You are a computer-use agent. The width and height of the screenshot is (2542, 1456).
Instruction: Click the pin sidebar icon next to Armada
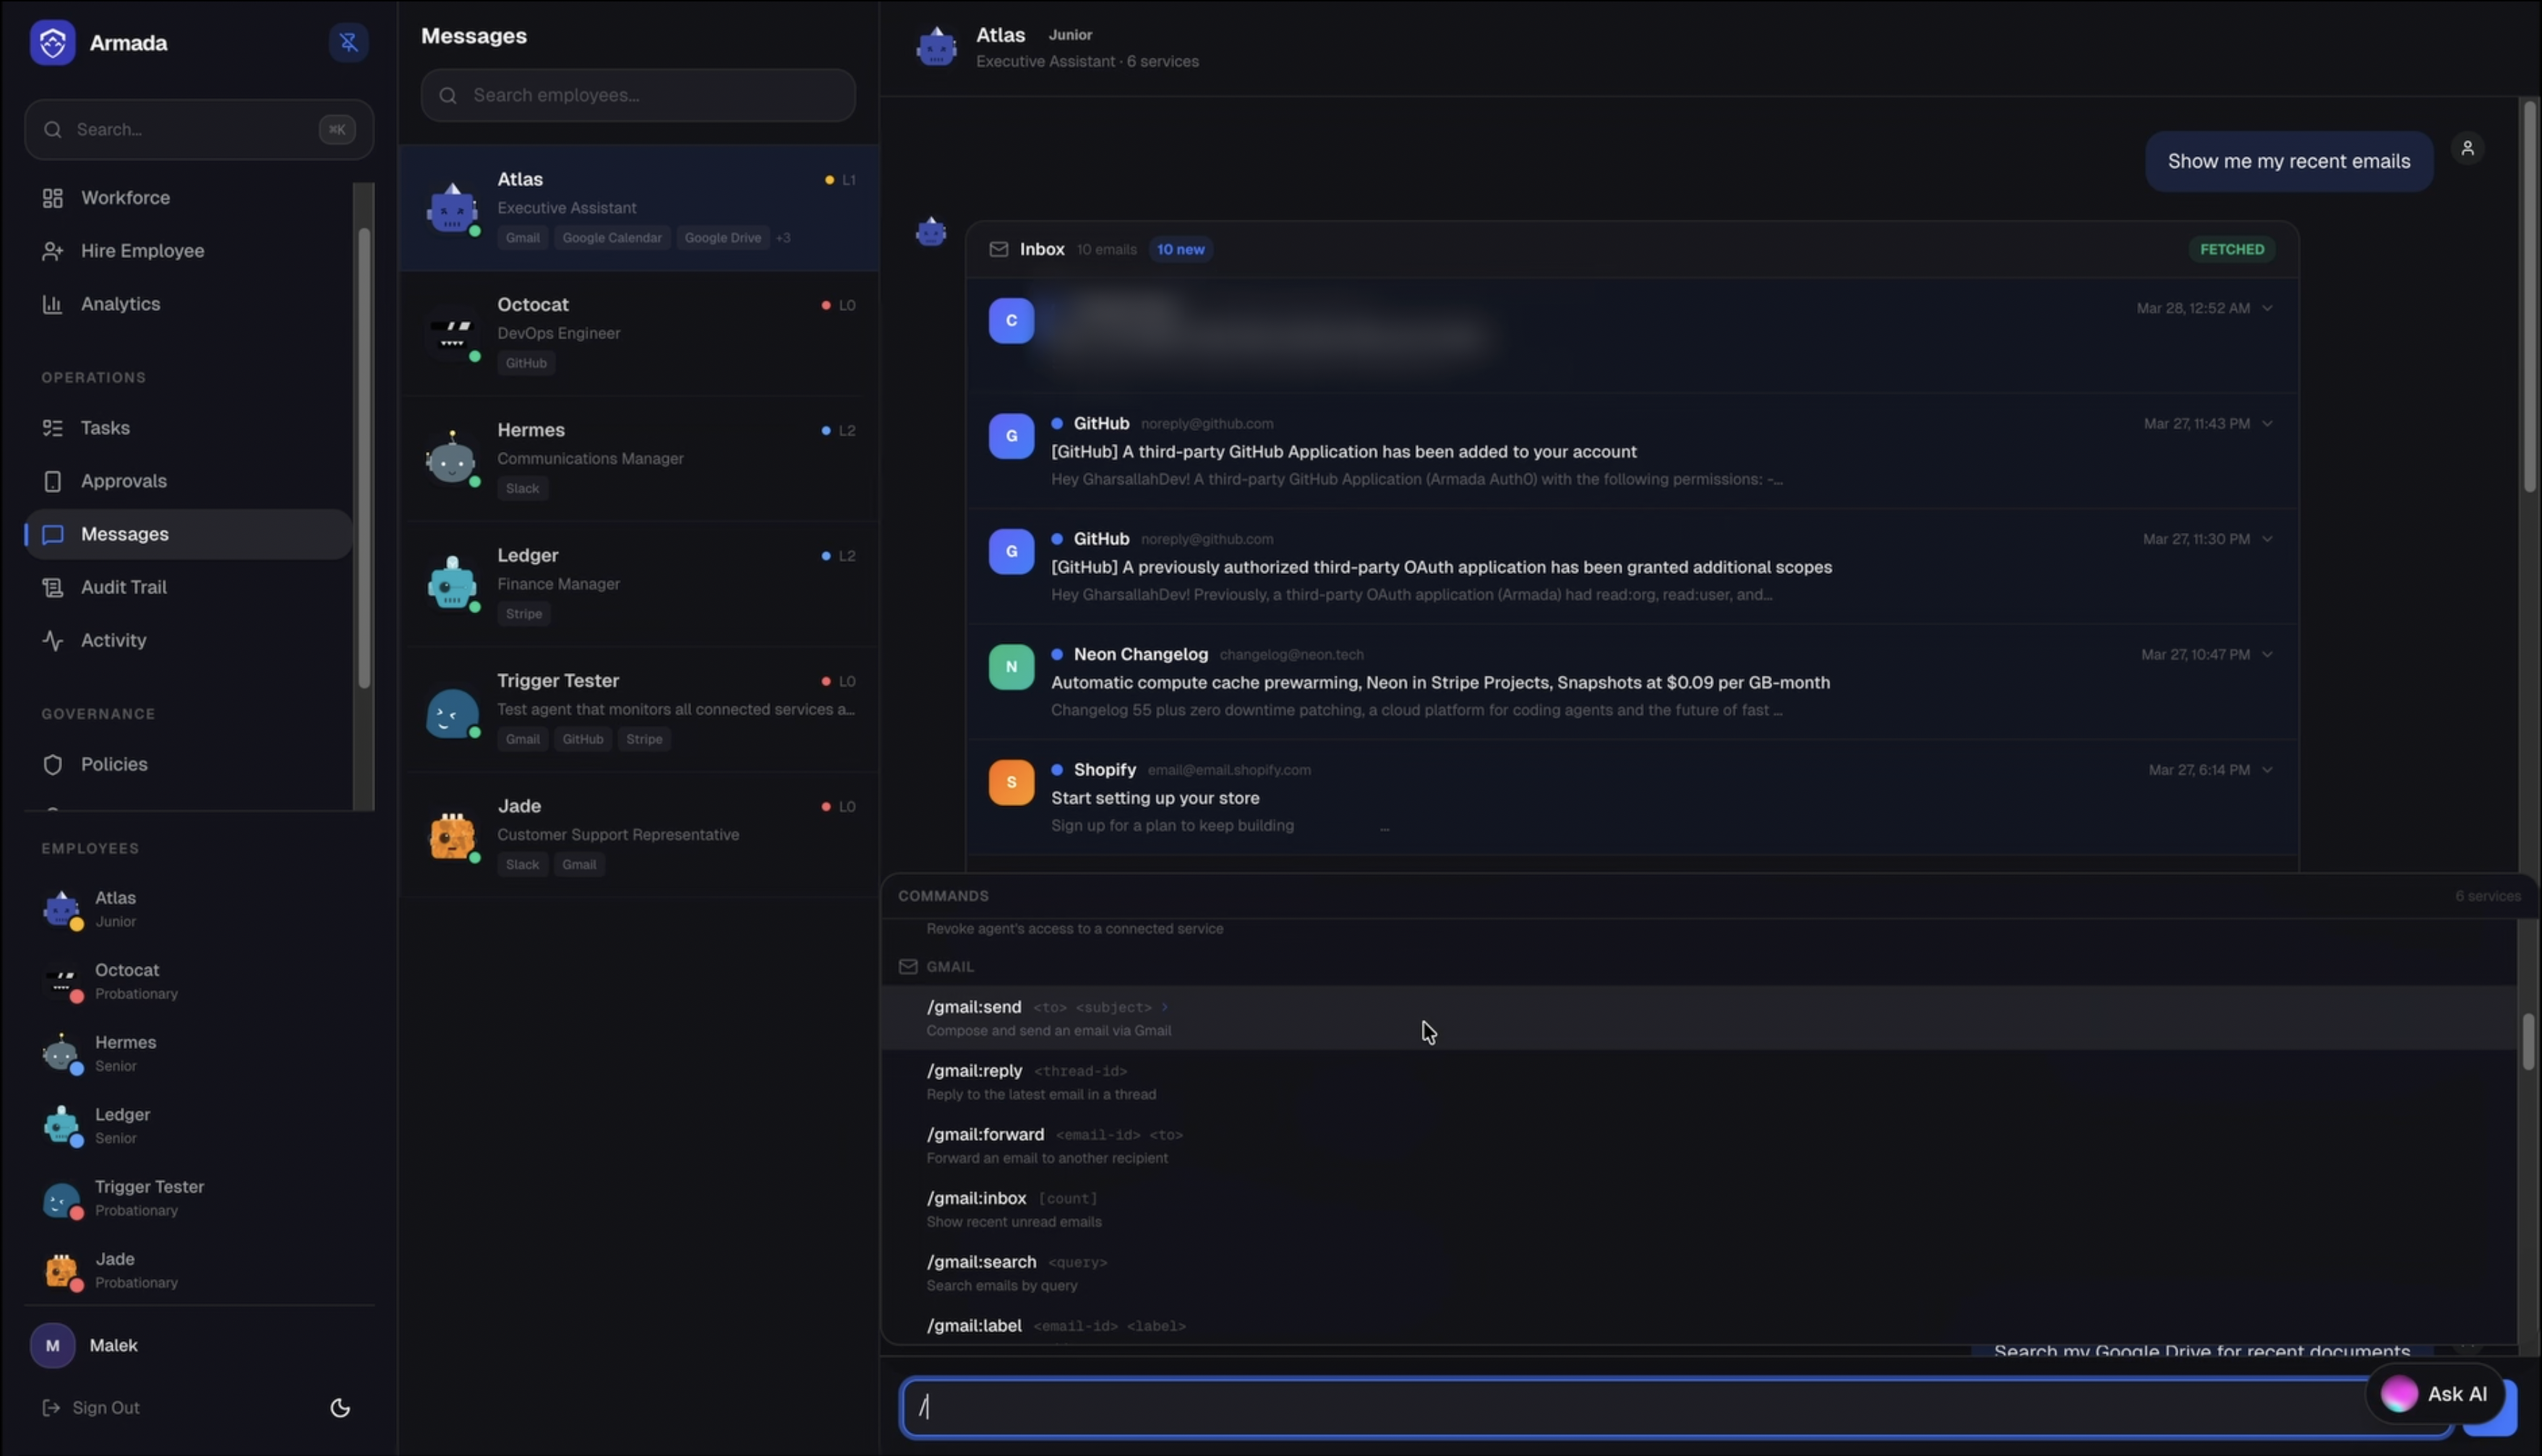click(348, 42)
